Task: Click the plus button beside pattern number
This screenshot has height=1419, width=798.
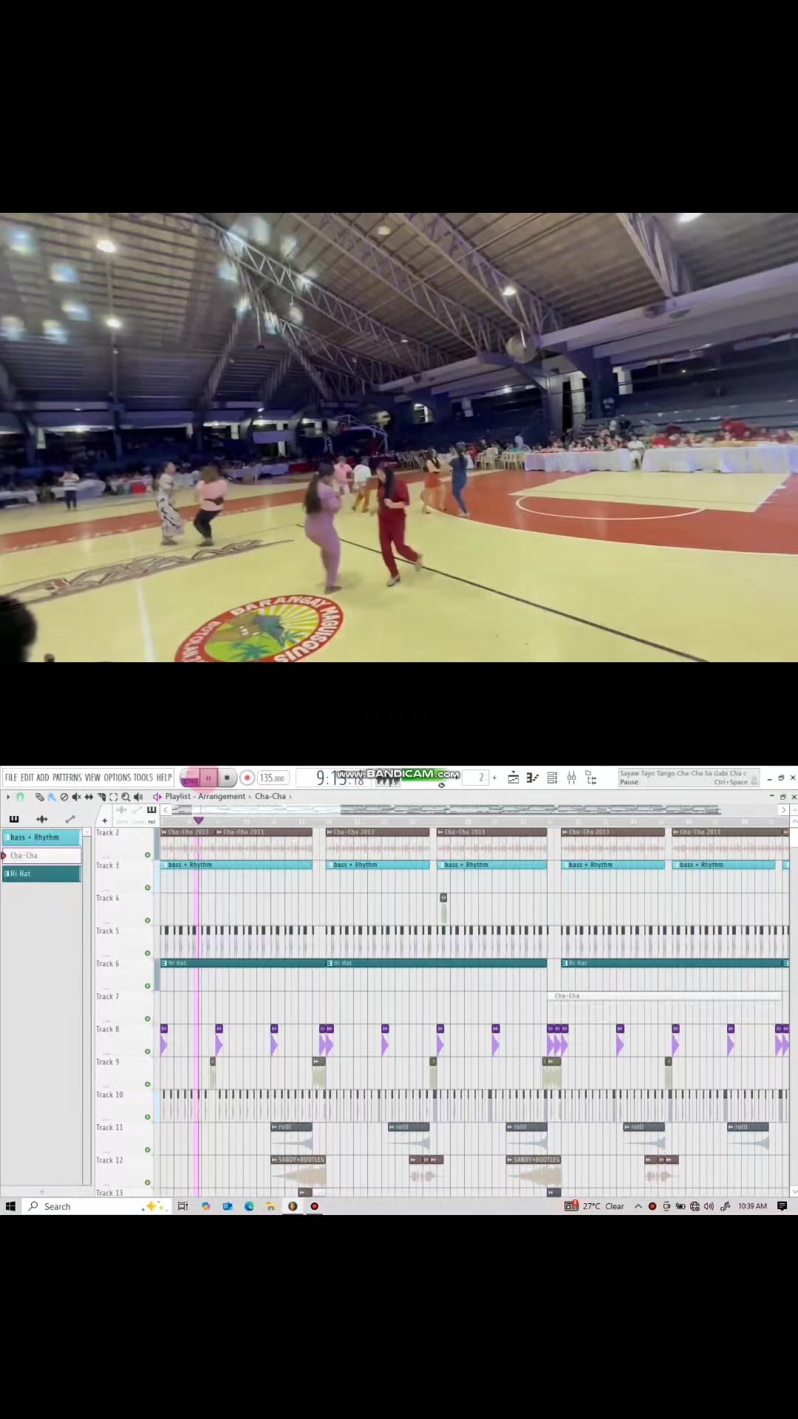Action: point(494,777)
